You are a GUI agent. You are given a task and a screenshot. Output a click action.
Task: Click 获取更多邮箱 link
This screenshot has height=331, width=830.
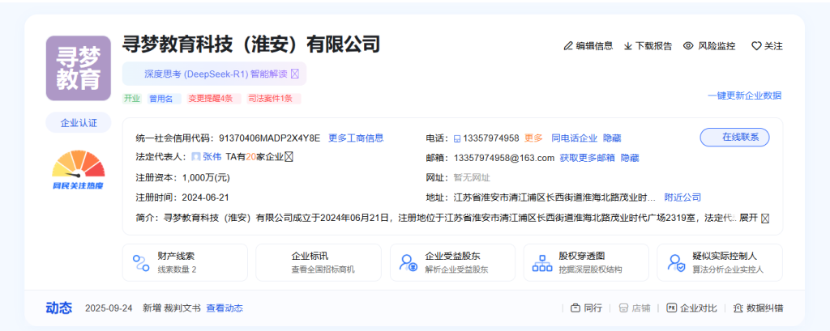[x=588, y=158]
